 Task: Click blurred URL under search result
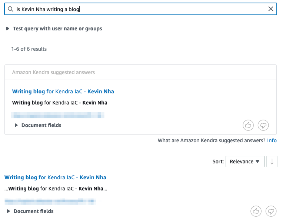pos(50,201)
